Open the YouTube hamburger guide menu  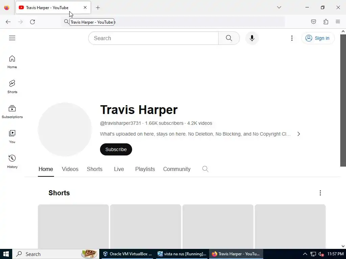pyautogui.click(x=12, y=38)
